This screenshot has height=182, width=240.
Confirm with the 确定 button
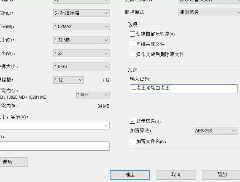point(130,175)
